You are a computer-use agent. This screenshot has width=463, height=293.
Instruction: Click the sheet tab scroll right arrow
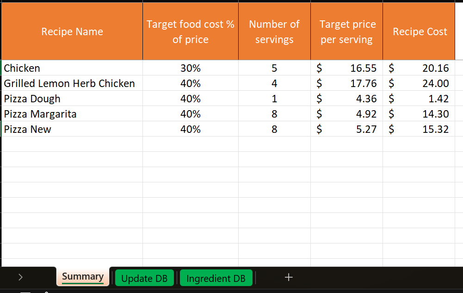click(x=20, y=277)
